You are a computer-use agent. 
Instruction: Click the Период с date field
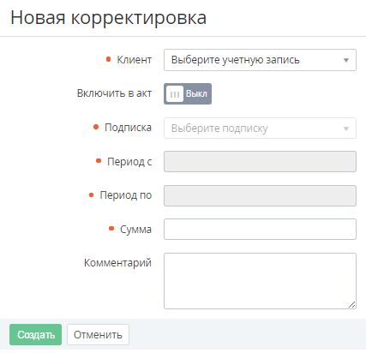[x=260, y=162]
